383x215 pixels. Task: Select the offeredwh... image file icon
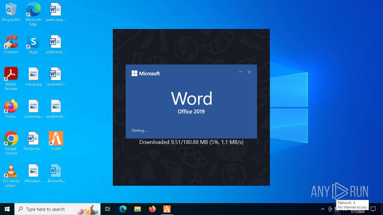33,174
